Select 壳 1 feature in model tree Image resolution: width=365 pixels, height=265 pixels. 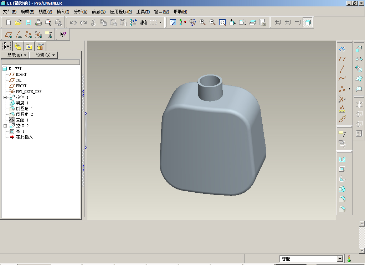pyautogui.click(x=20, y=131)
